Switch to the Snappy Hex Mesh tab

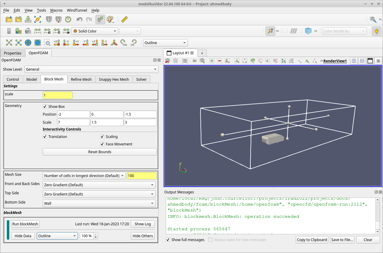(x=114, y=79)
